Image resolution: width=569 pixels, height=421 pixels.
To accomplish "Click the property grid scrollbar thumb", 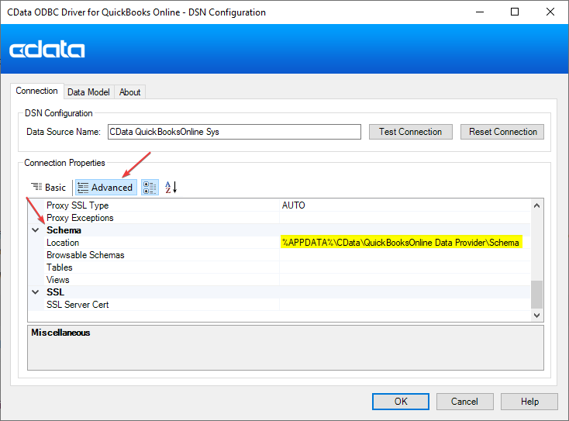I will (x=536, y=295).
